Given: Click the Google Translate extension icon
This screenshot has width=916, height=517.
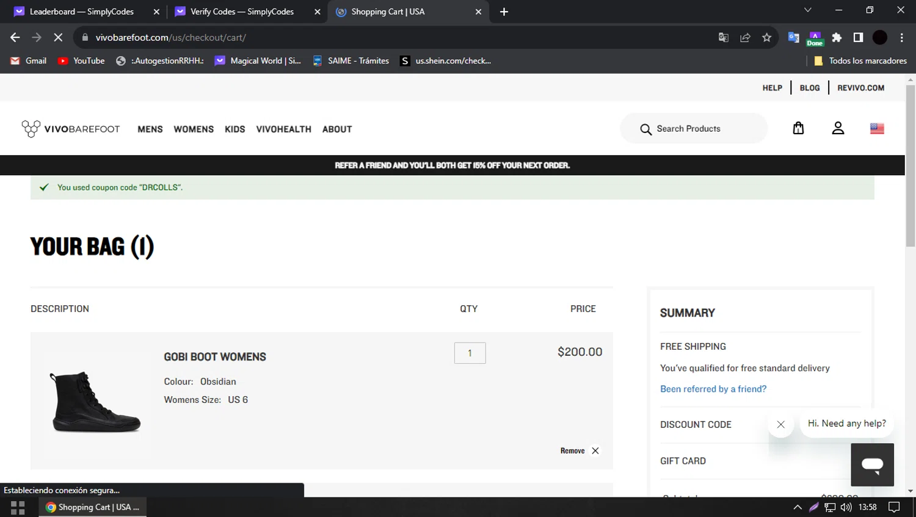Looking at the screenshot, I should pos(793,37).
